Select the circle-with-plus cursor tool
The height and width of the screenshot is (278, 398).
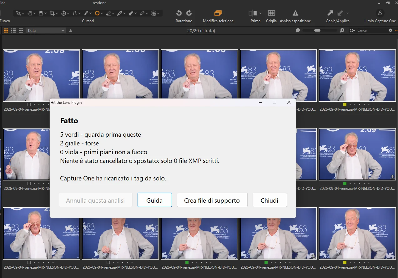[154, 13]
